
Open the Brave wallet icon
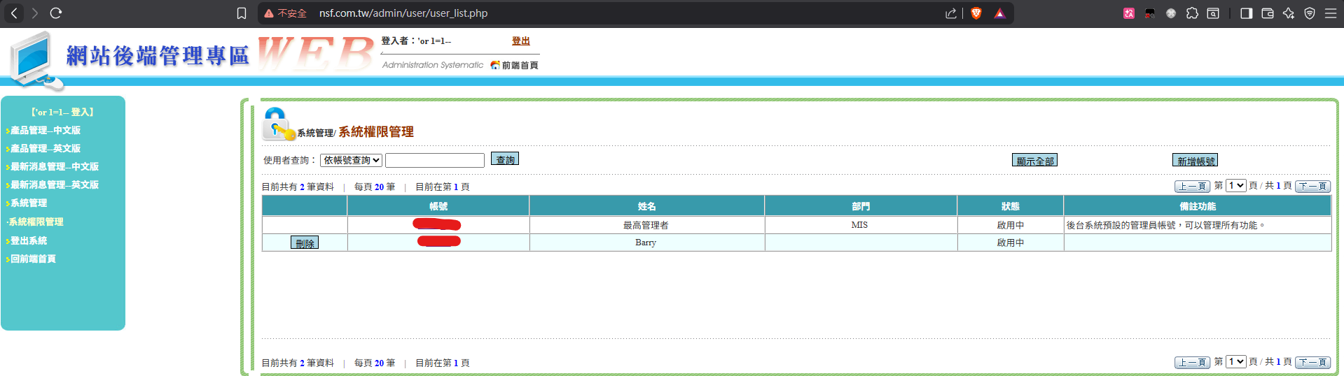point(1267,13)
